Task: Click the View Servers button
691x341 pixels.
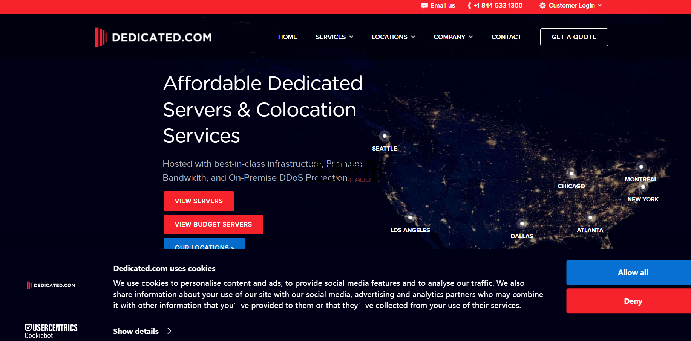Action: tap(199, 201)
